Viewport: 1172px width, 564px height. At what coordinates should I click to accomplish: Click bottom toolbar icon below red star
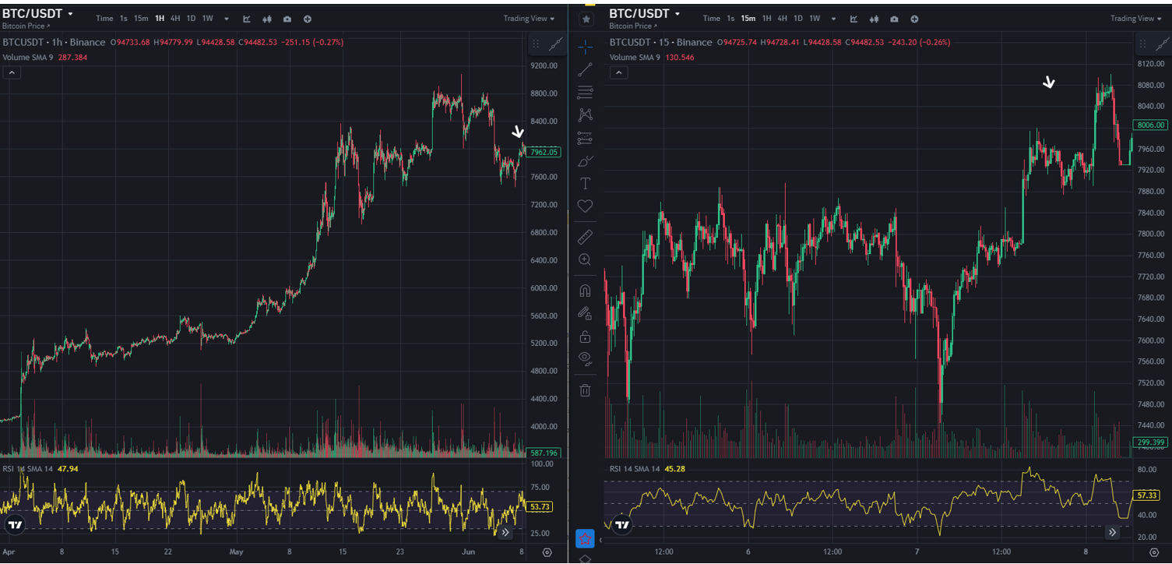(586, 559)
